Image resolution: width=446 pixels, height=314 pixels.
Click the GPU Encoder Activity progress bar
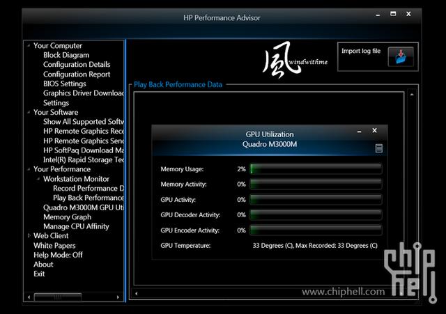coord(316,230)
